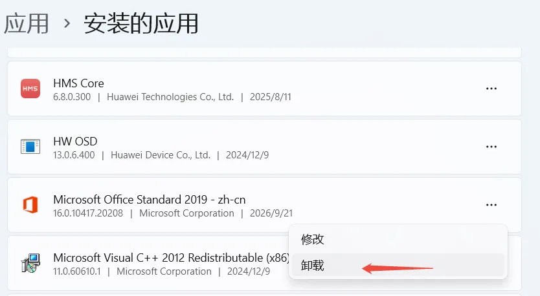Click HMS Core version number 6.8.0.300
This screenshot has width=540, height=296.
click(72, 97)
